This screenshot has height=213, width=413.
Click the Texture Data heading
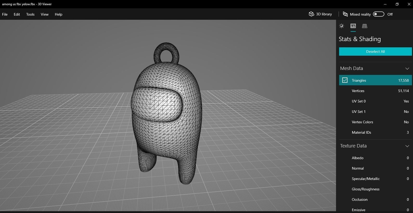click(353, 146)
